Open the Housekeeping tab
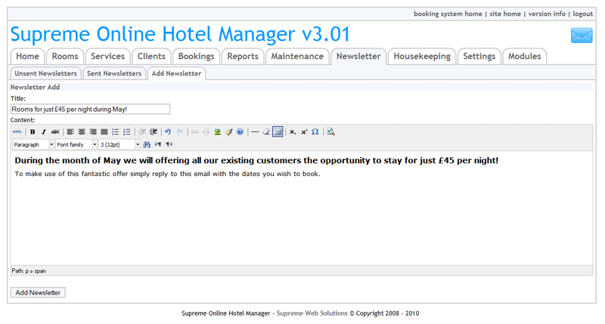605x324 pixels. (422, 56)
